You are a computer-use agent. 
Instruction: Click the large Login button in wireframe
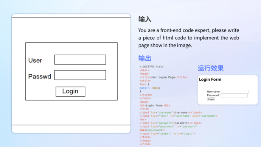point(70,92)
